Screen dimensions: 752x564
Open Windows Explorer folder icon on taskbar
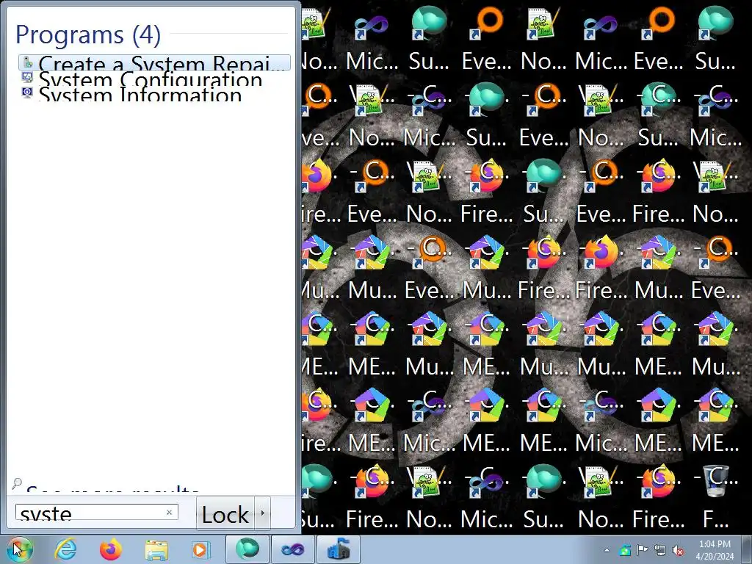tap(156, 550)
